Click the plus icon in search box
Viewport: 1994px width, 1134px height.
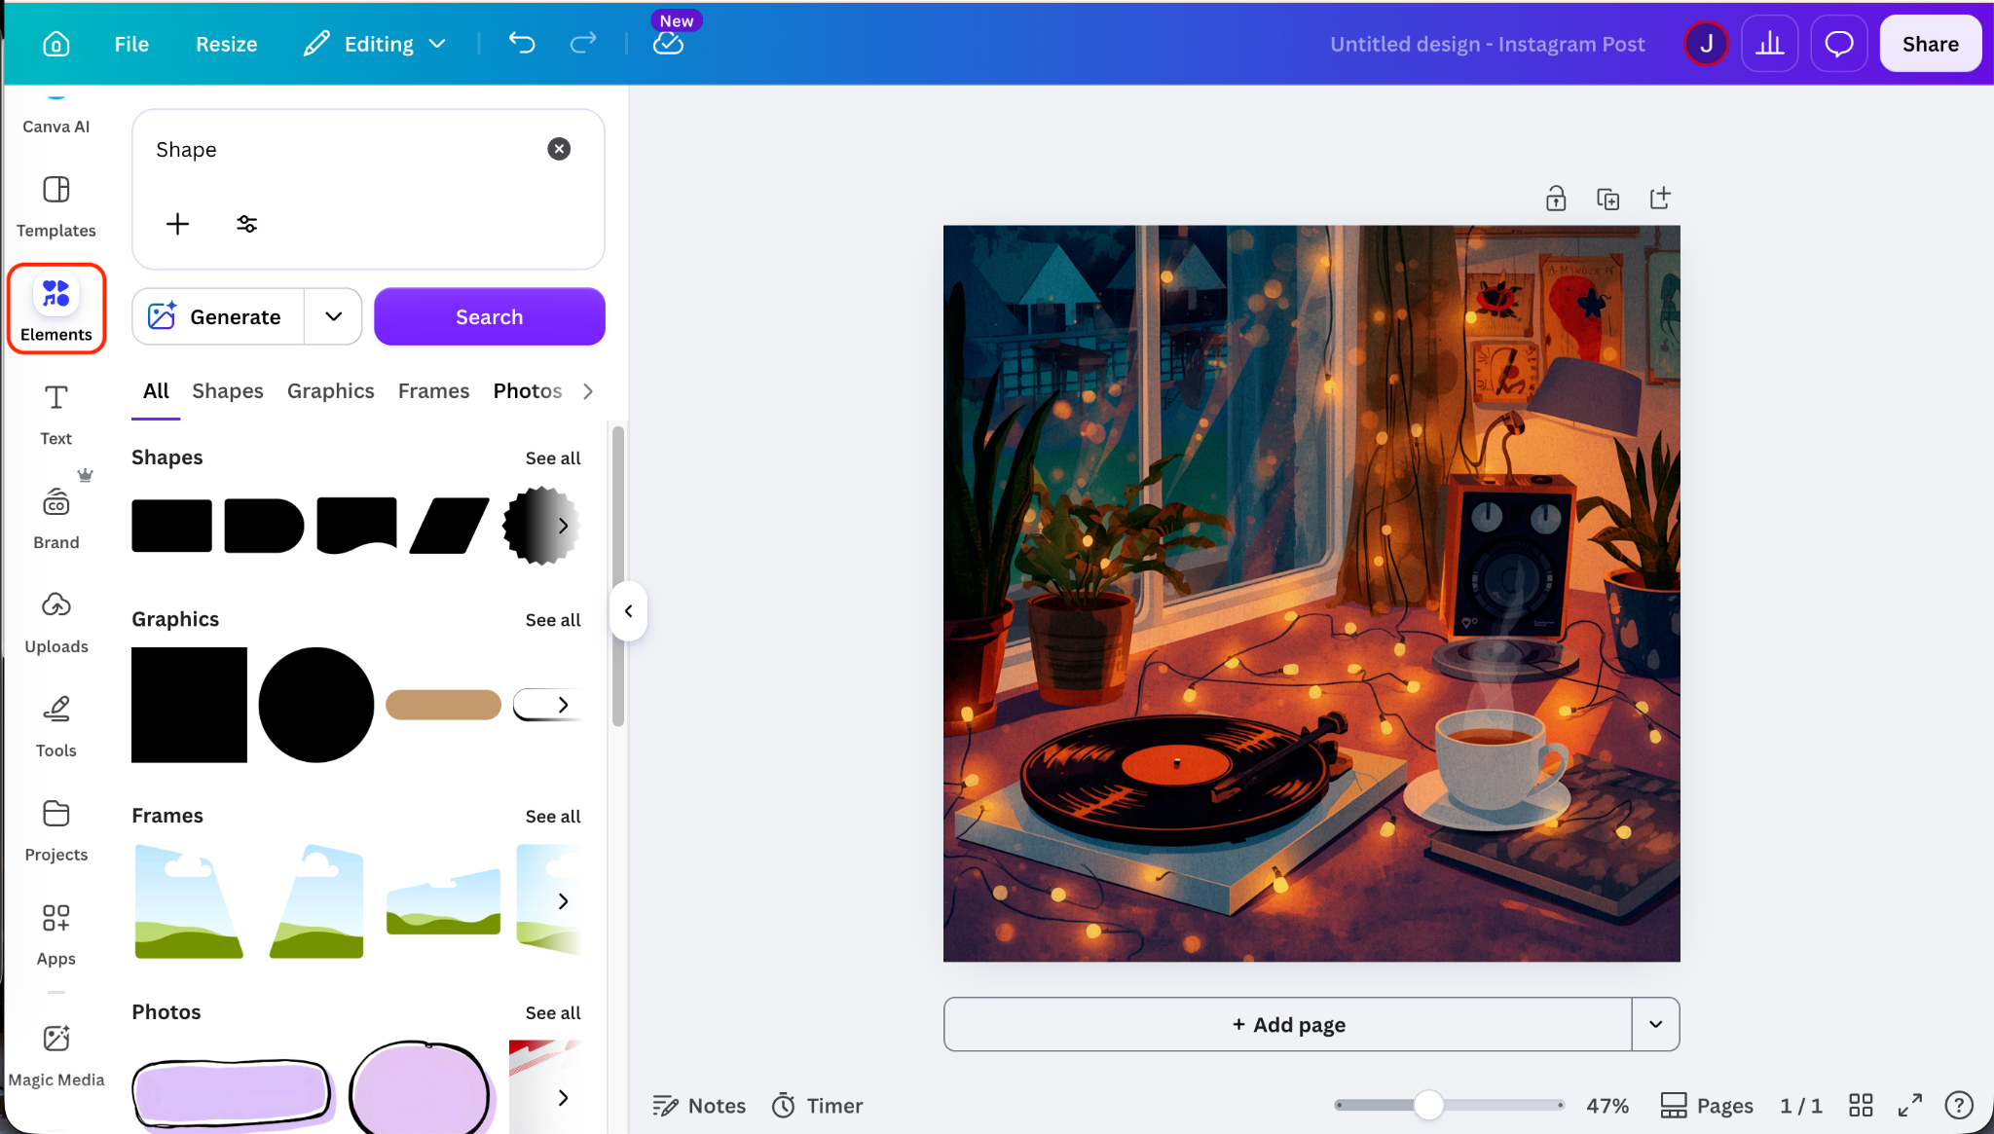177,224
